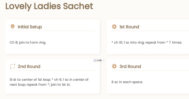The width and height of the screenshot is (189, 99).
Task: Click the '6 sc in each space' text
Action: [x=127, y=82]
